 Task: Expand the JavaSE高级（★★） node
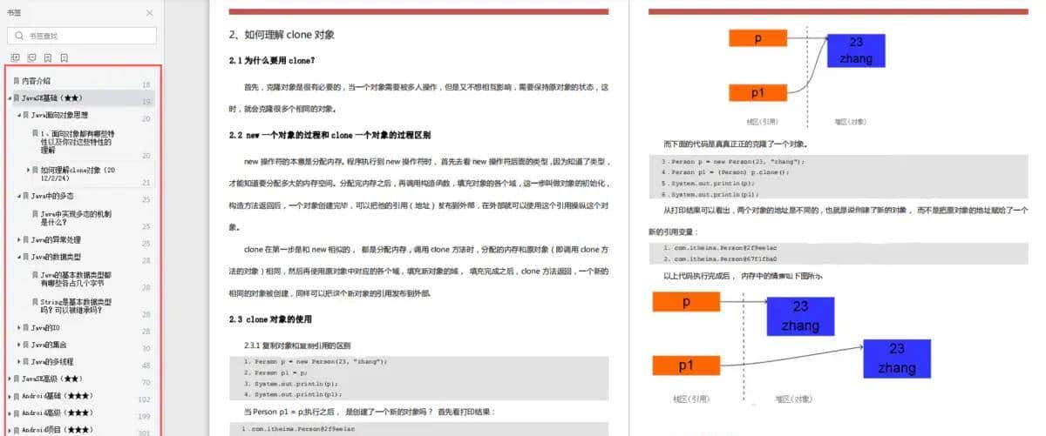point(10,379)
